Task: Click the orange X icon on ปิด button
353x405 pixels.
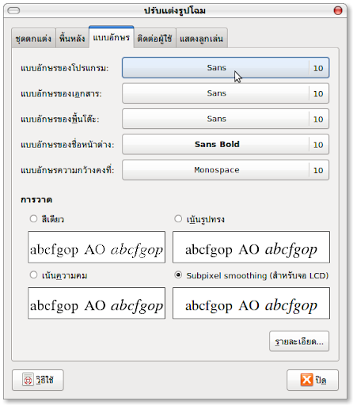Action: click(306, 380)
